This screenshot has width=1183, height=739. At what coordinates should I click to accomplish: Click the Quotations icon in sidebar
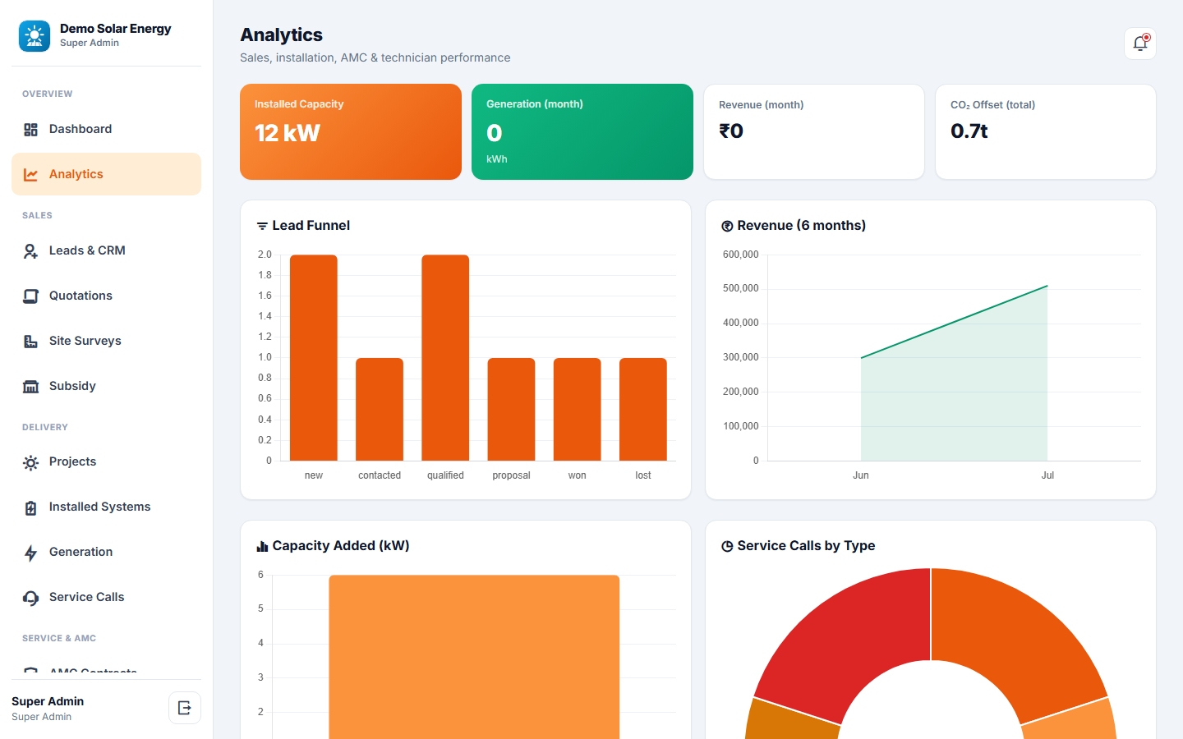click(30, 296)
